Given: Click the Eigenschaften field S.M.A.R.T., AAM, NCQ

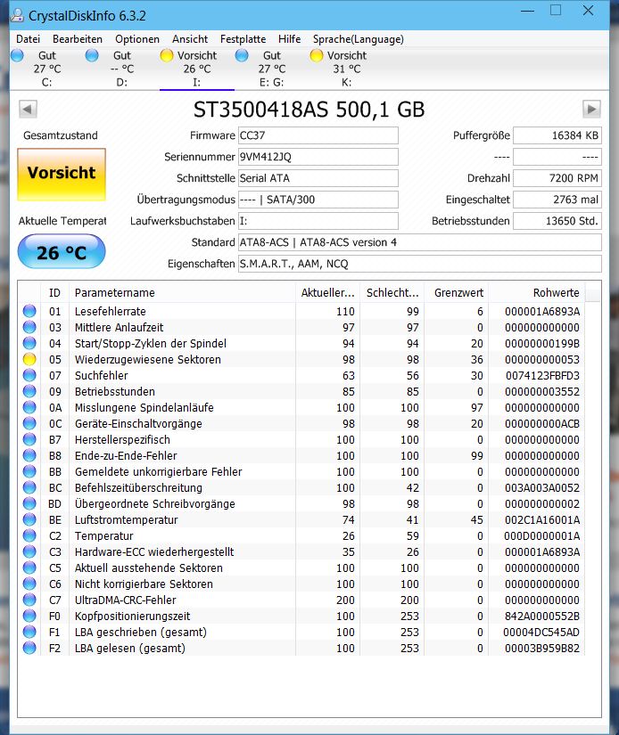Looking at the screenshot, I should tap(420, 264).
